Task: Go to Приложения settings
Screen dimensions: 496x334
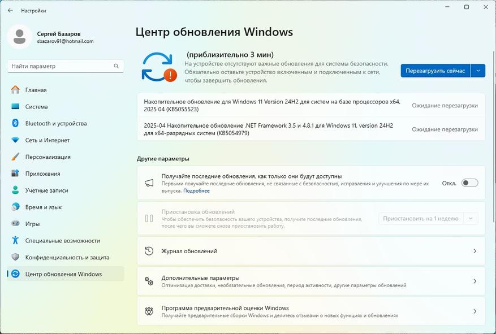Action: click(x=66, y=173)
